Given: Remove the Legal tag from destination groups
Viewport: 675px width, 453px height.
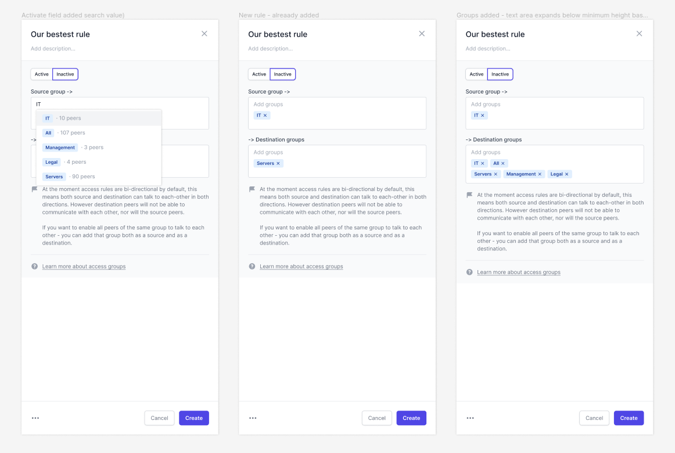Looking at the screenshot, I should 567,174.
